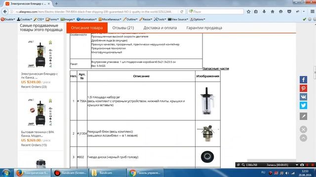Click the URL address bar
The image size is (316, 177).
pyautogui.click(x=94, y=12)
